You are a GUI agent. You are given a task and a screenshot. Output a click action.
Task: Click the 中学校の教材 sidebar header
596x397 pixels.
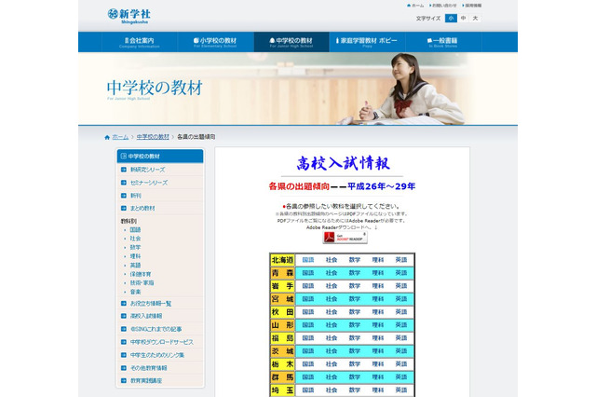tap(160, 157)
